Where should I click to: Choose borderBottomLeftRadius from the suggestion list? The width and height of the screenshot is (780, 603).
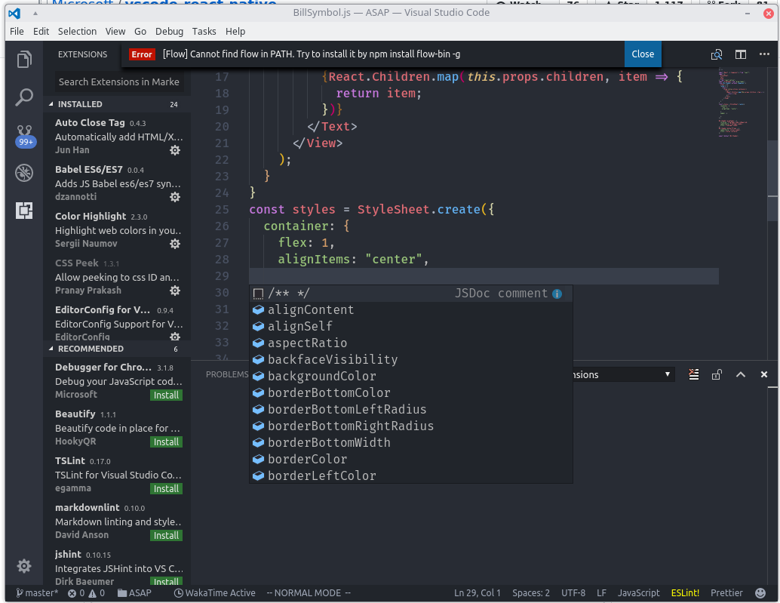411,410
